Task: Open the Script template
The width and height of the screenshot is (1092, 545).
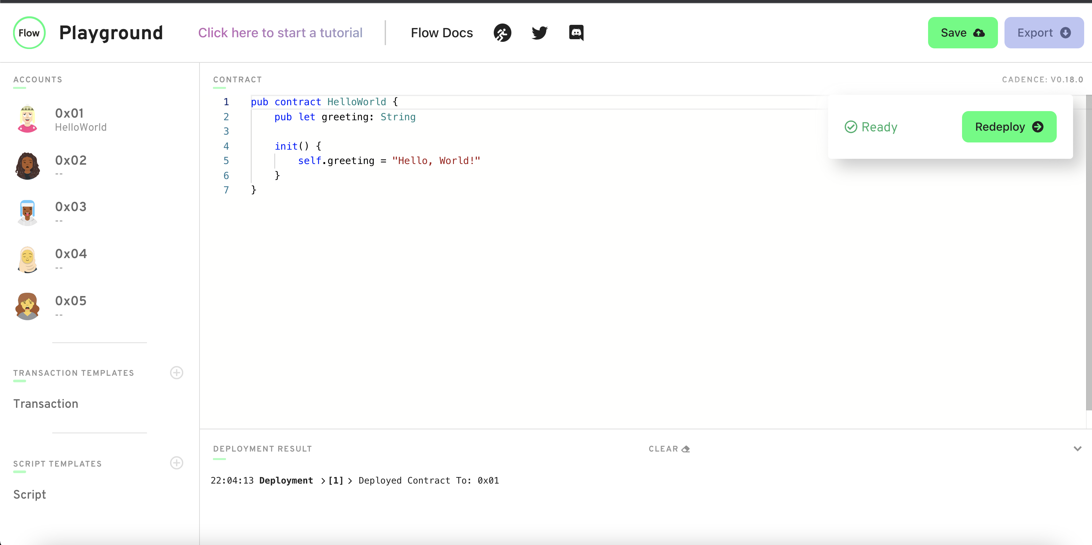Action: 30,495
